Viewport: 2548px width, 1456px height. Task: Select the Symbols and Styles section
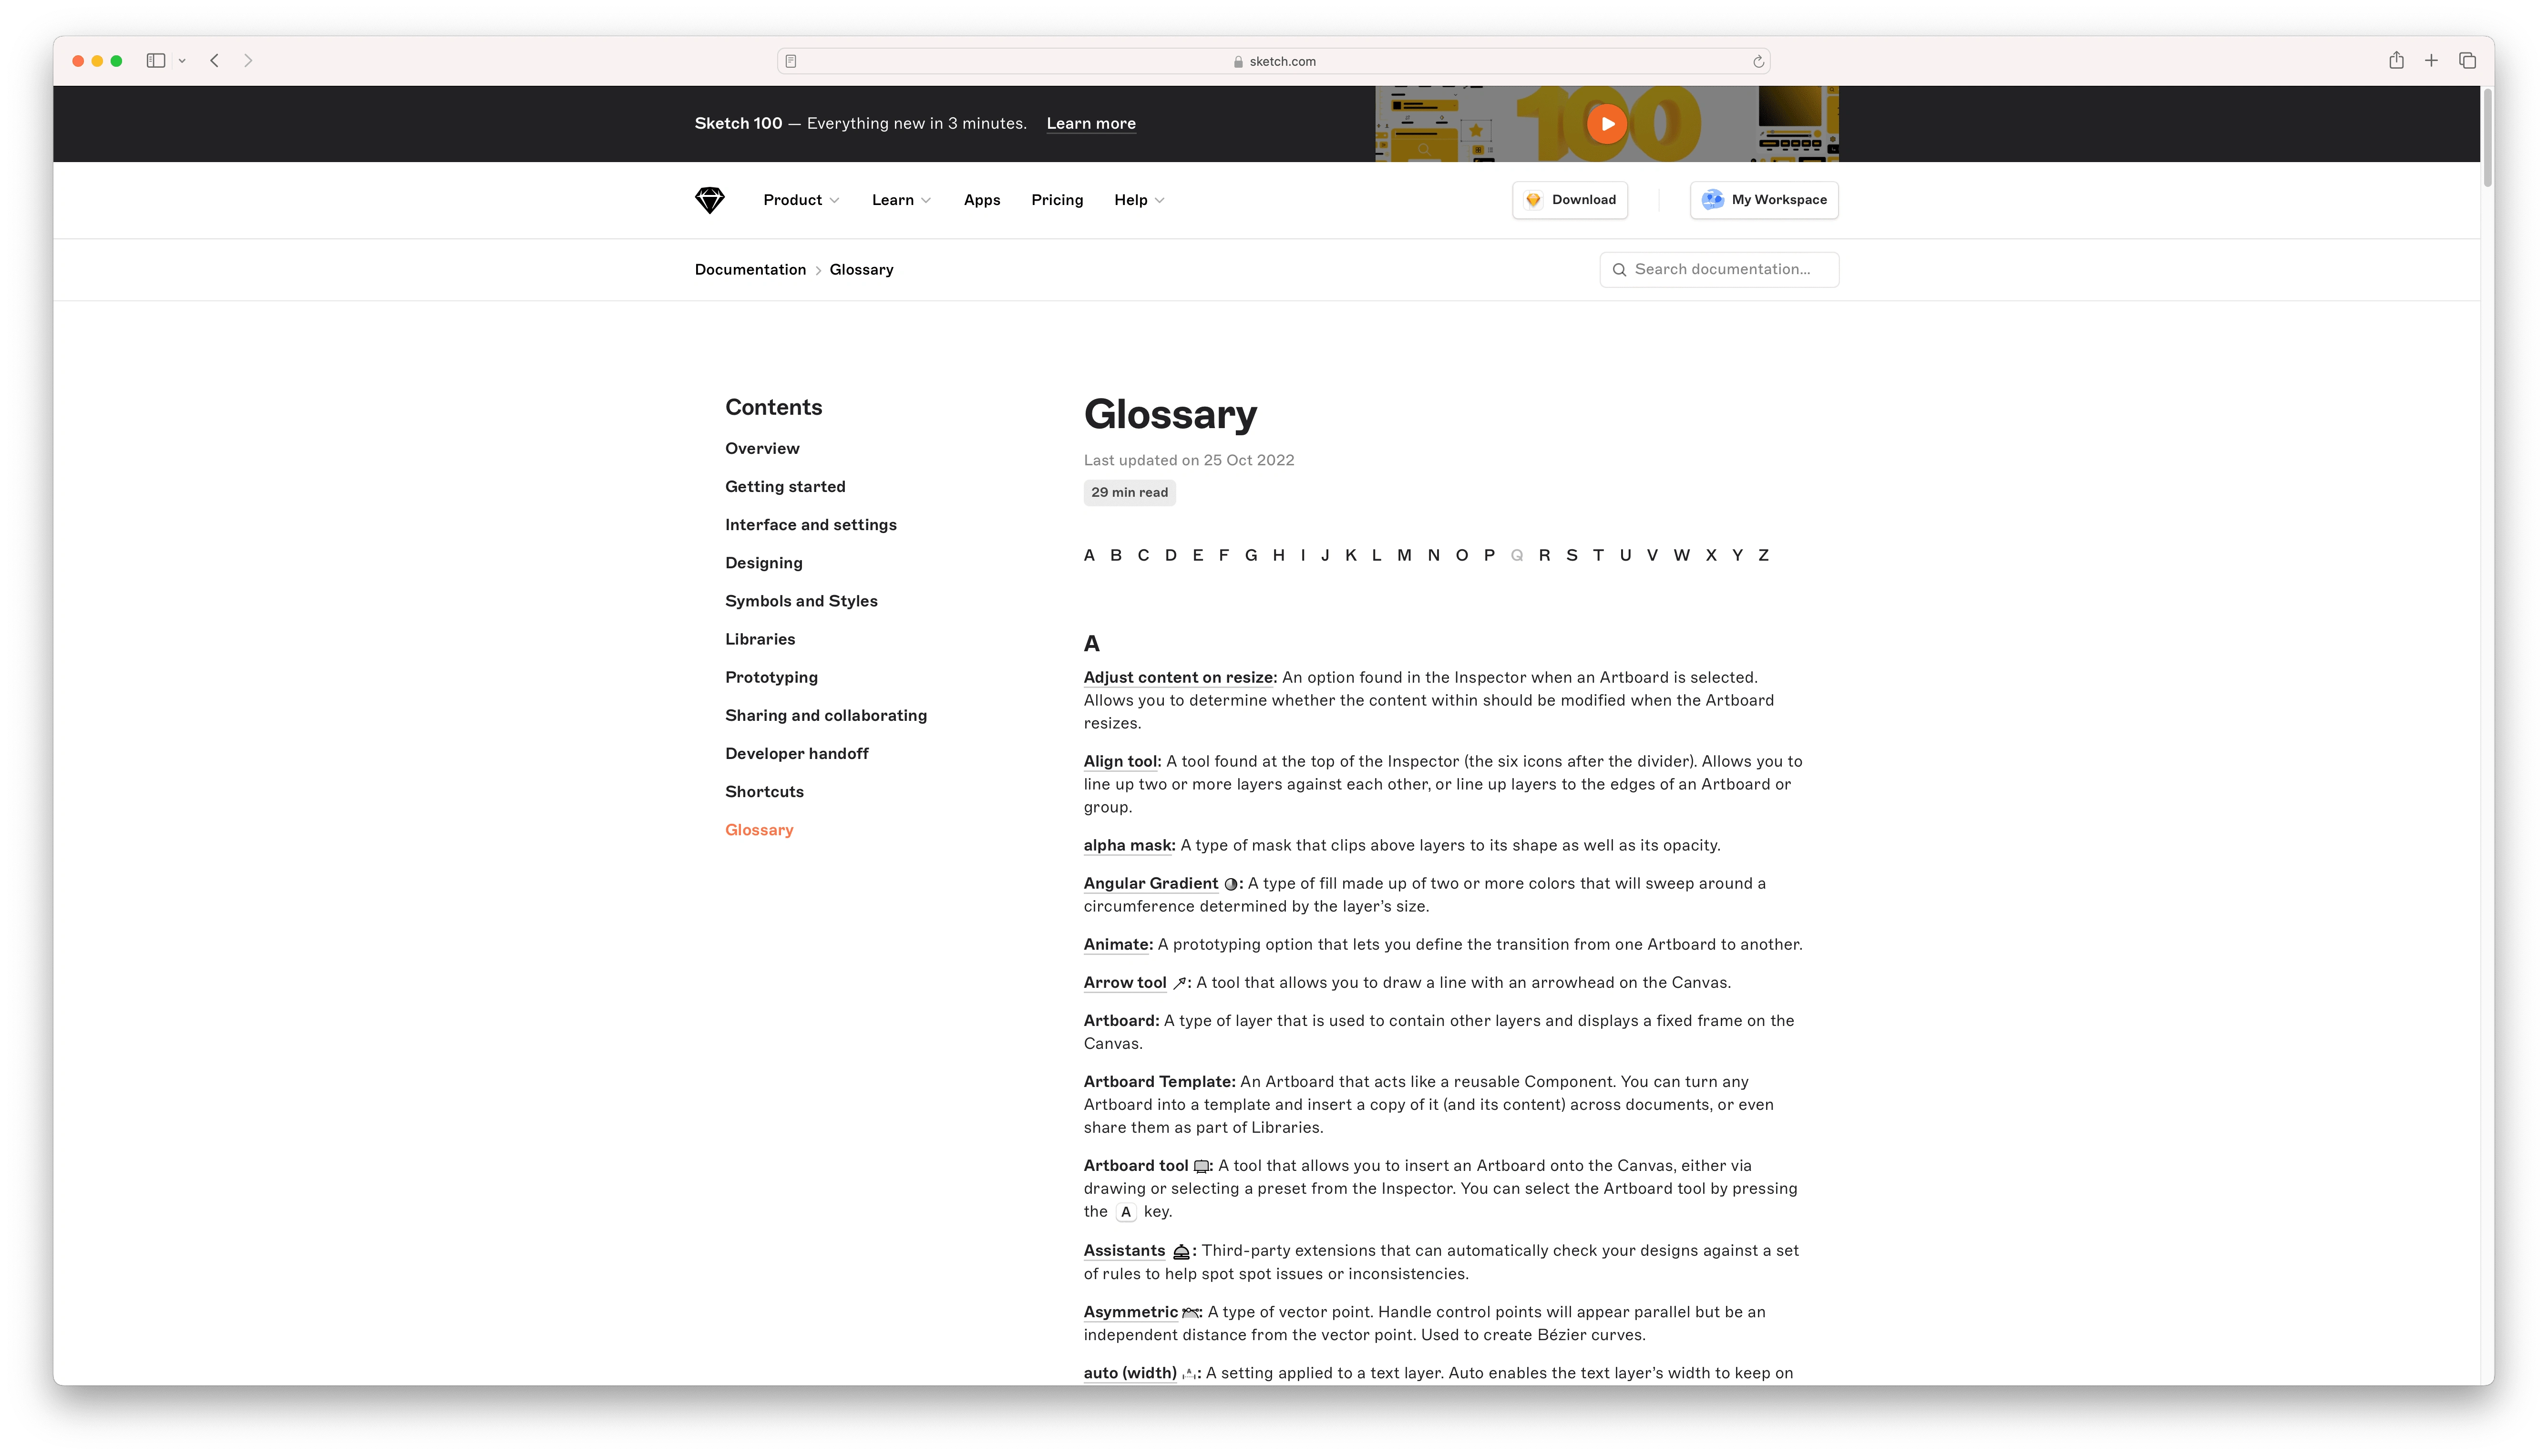[801, 600]
